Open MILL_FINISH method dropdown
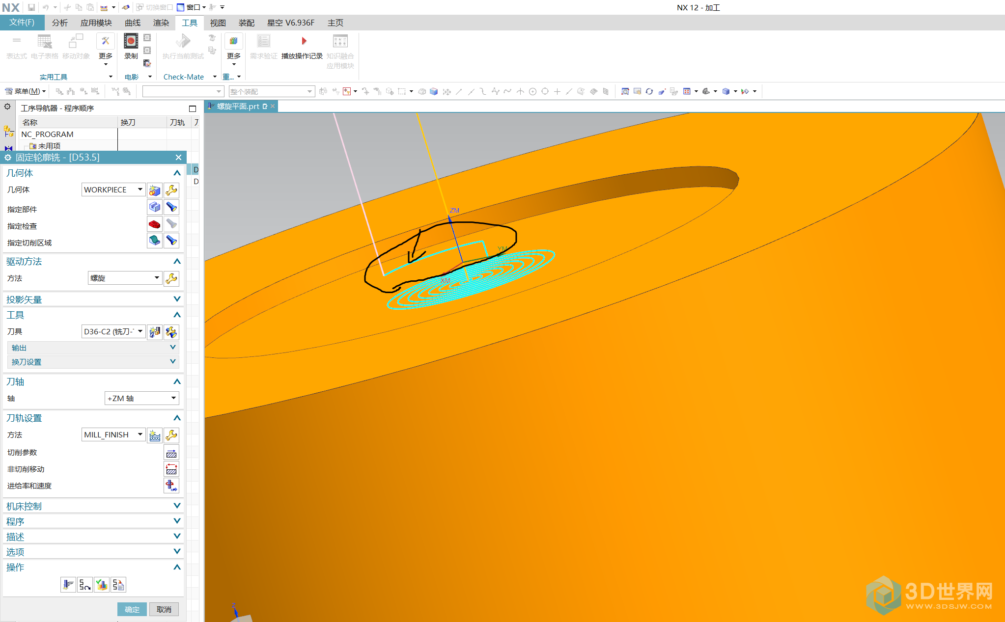 (113, 435)
